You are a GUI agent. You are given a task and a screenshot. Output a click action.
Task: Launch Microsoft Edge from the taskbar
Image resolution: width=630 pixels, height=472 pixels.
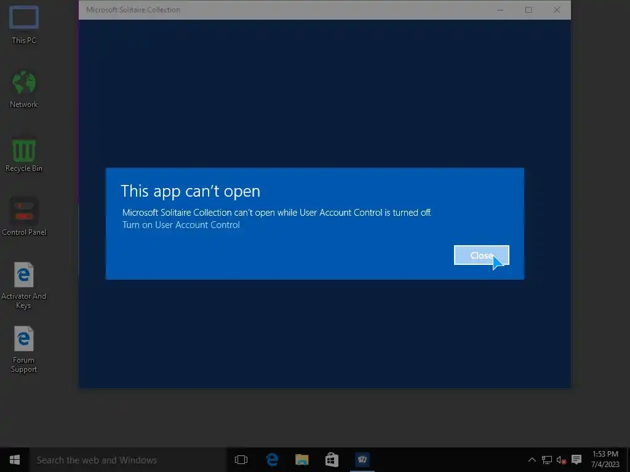[x=272, y=460]
